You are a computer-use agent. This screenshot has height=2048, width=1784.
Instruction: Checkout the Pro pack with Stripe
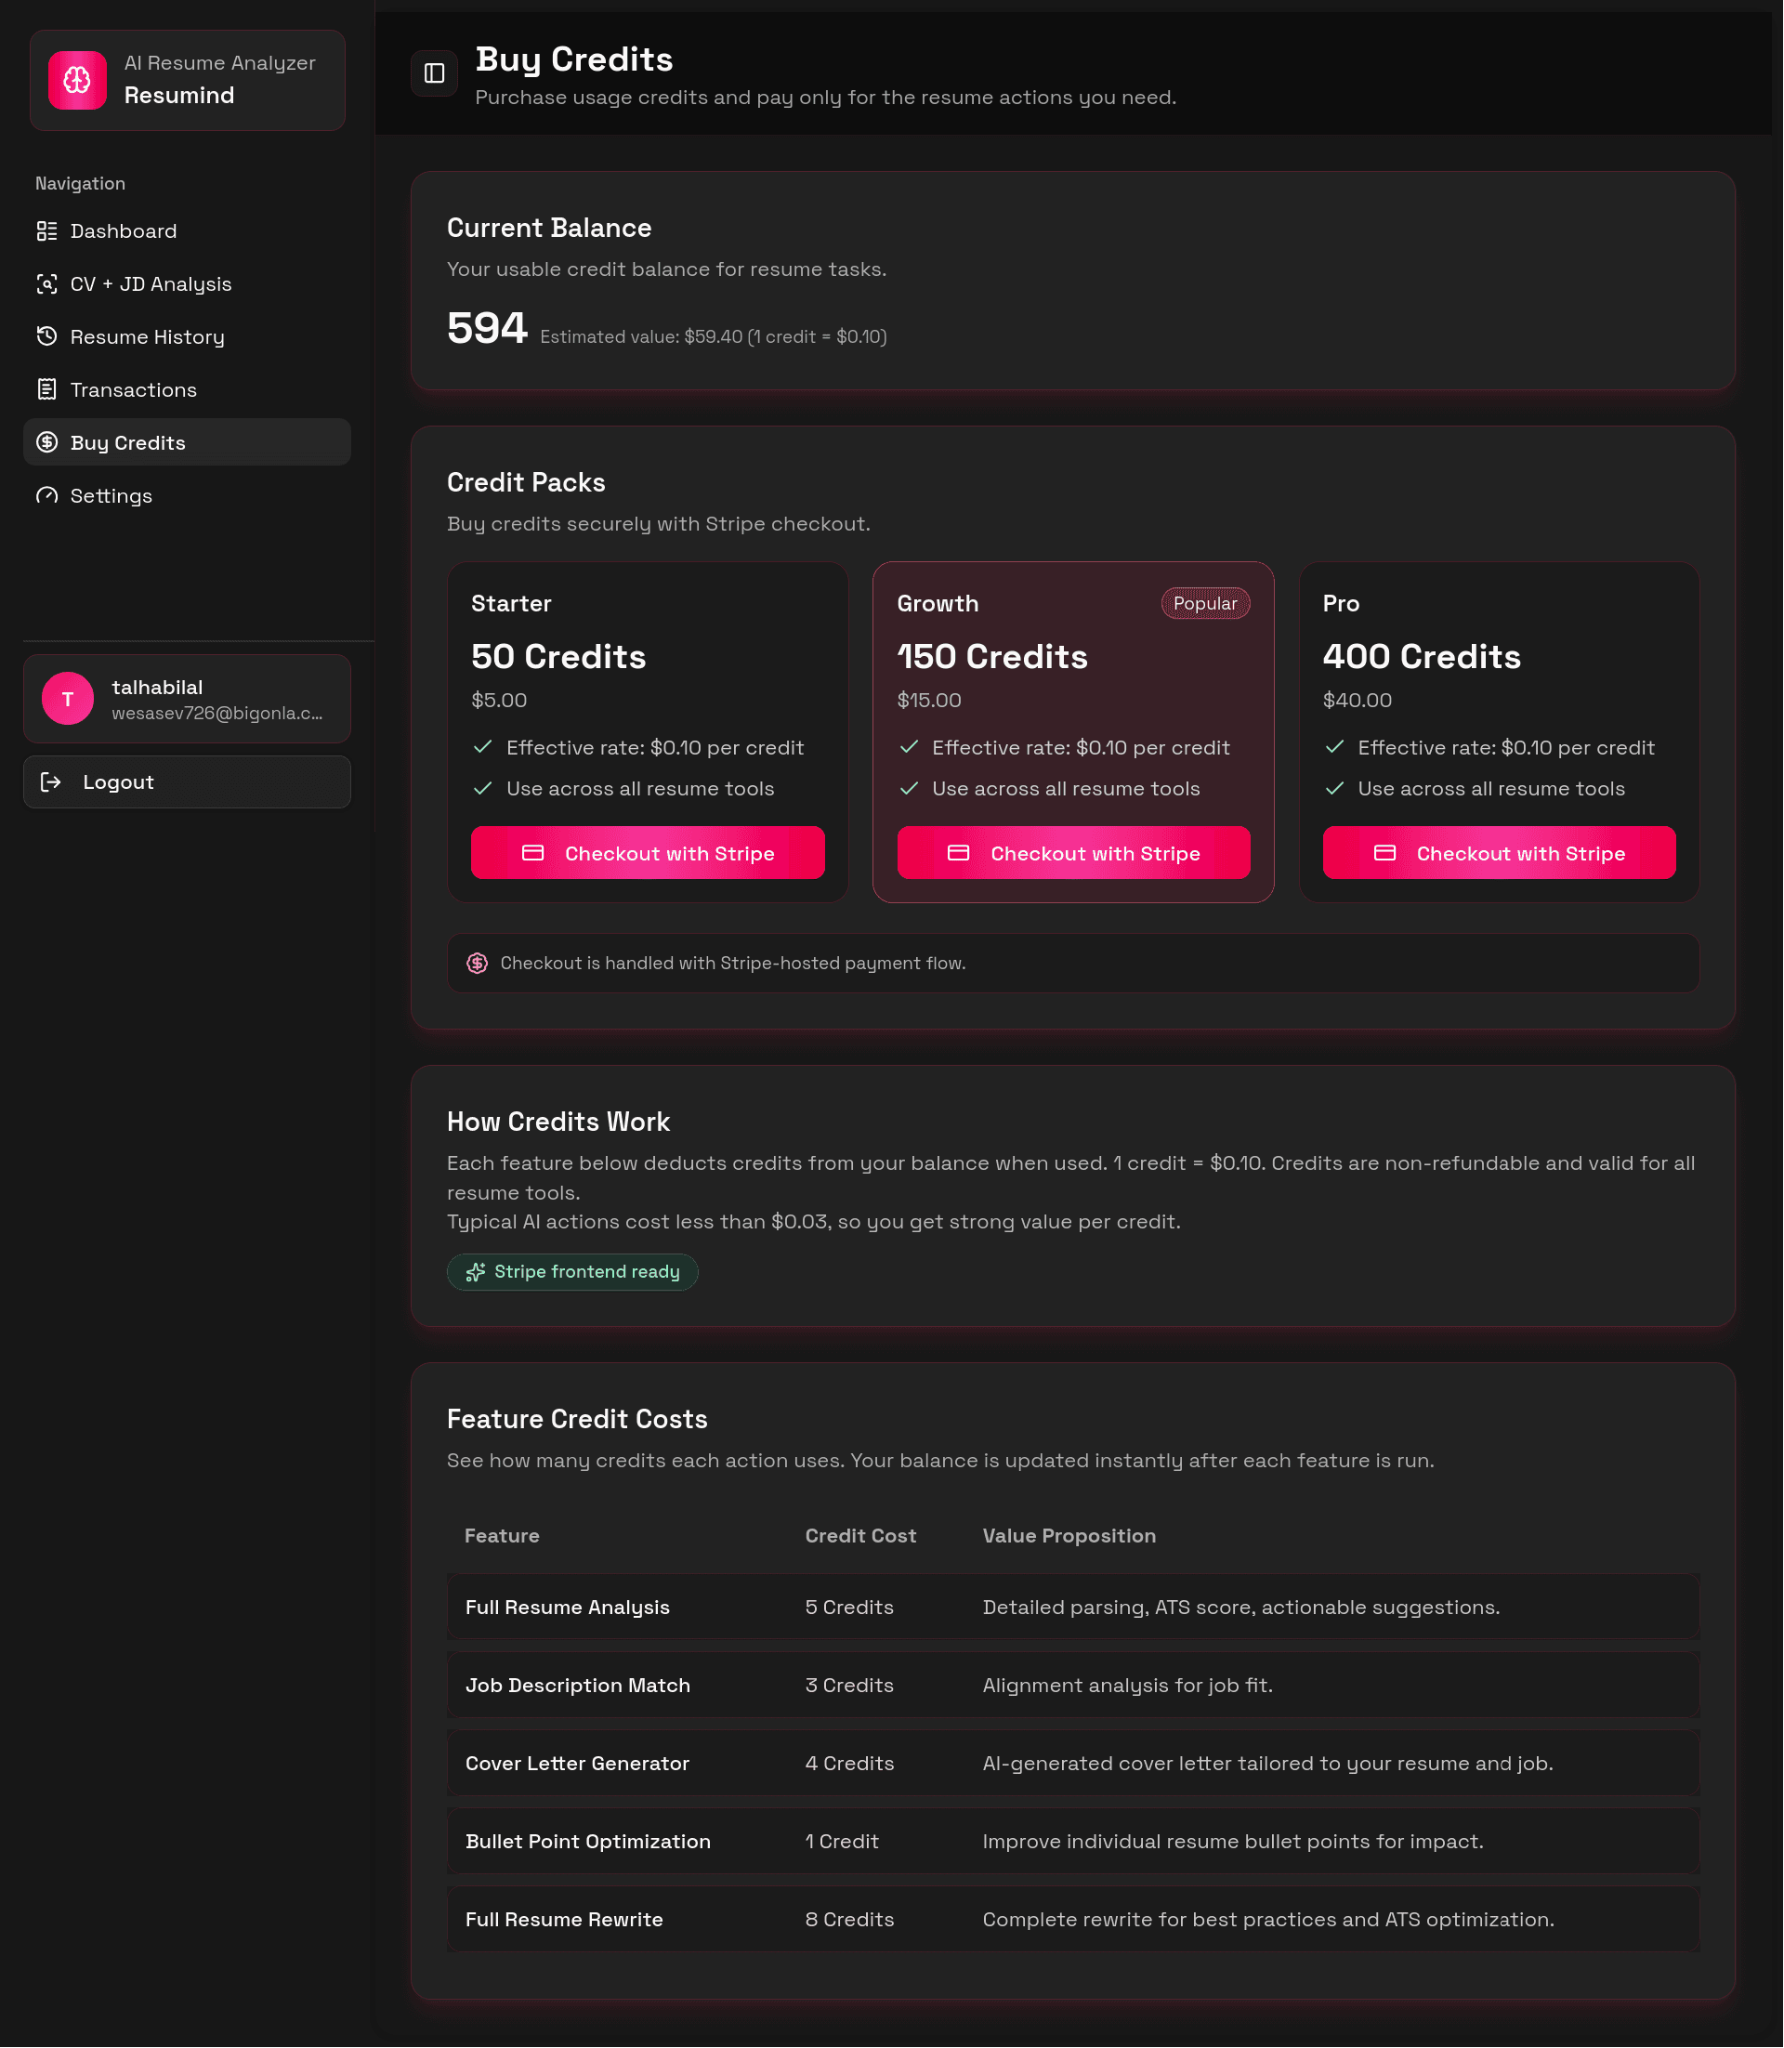1500,853
